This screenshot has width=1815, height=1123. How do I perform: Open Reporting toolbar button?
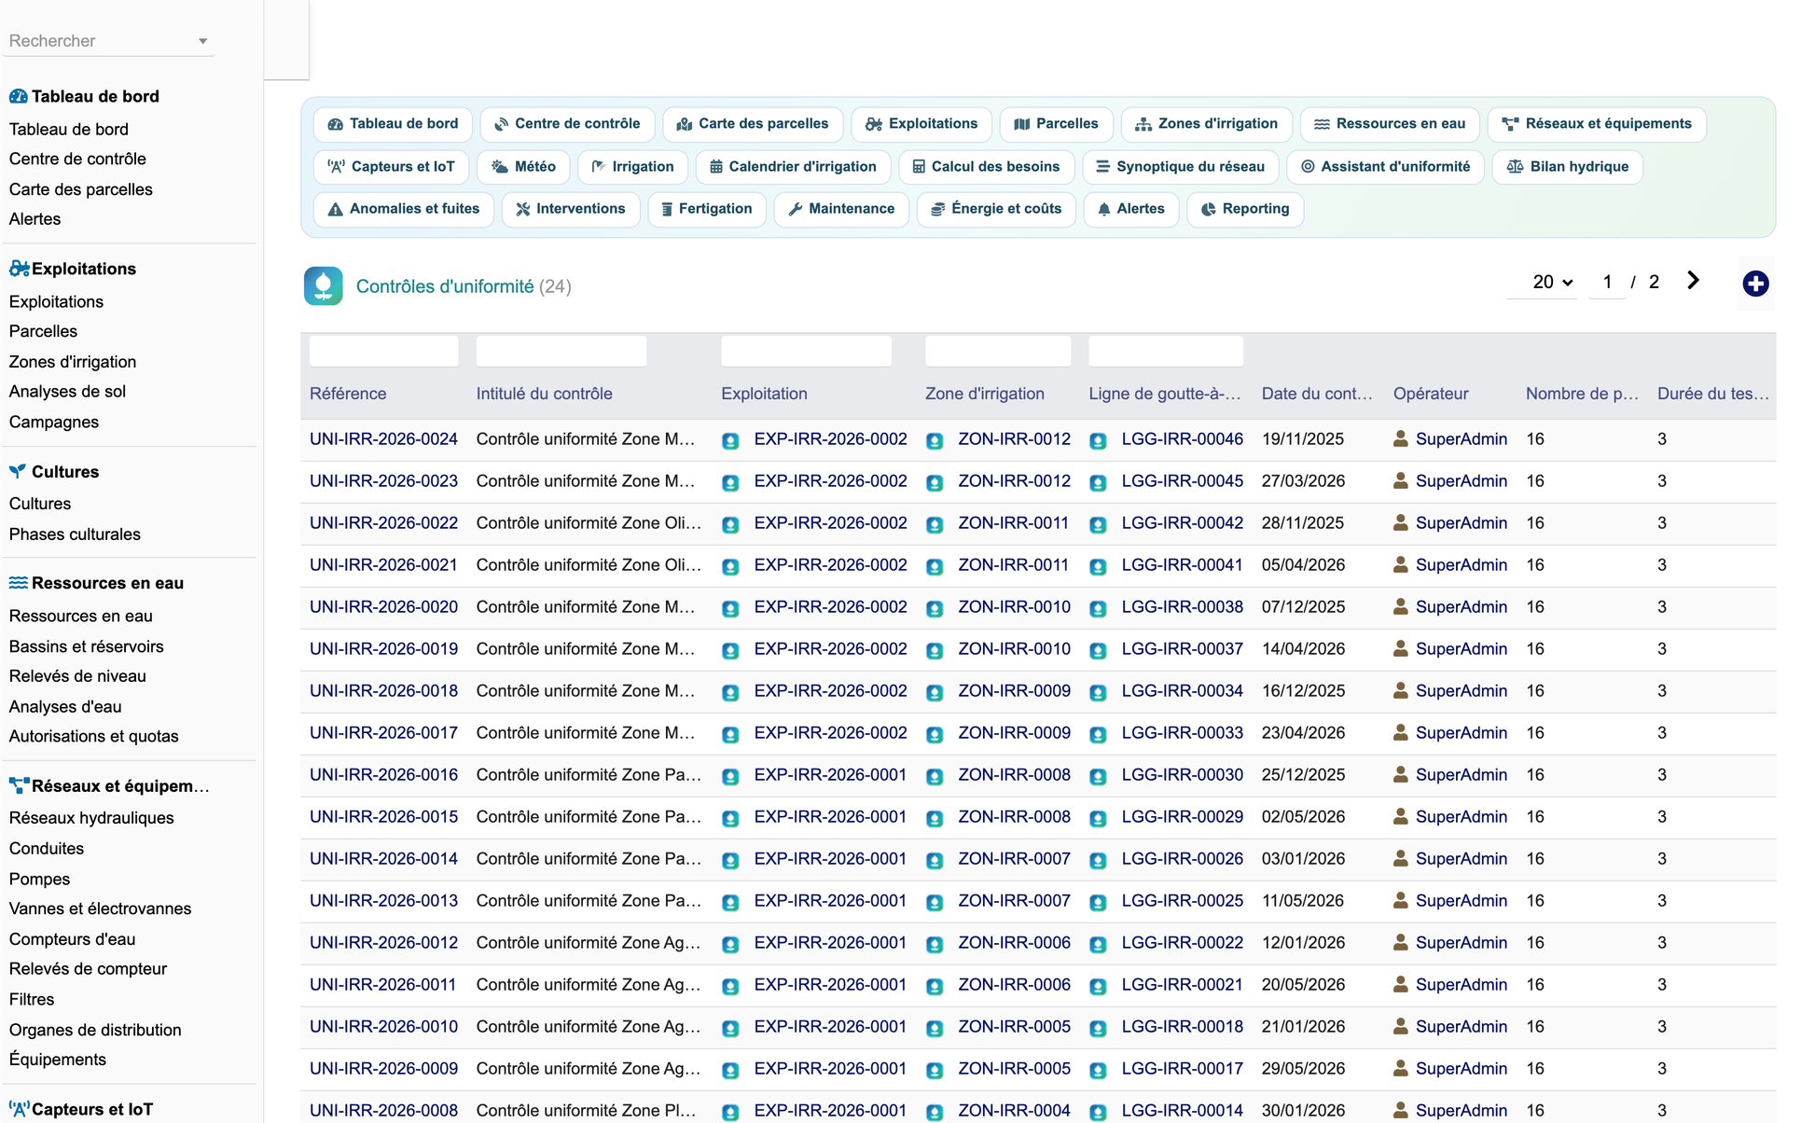click(1245, 209)
